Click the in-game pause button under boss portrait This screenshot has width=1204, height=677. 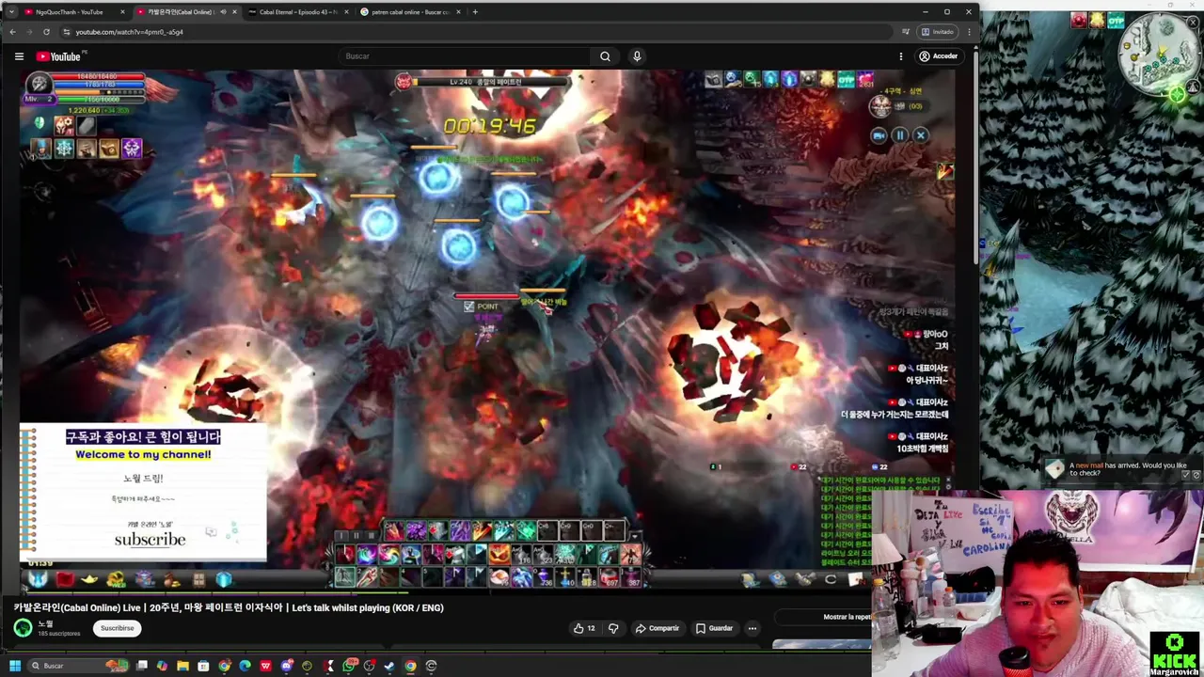899,135
